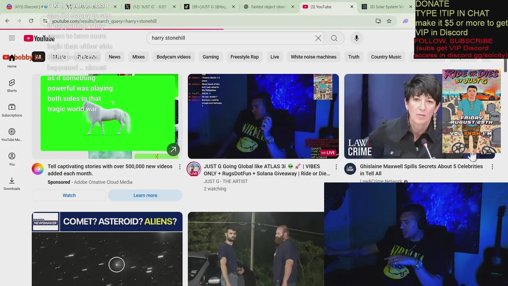Viewport: 508px width, 286px height.
Task: Close the TikTok JUST G tab
Action: coord(233,7)
